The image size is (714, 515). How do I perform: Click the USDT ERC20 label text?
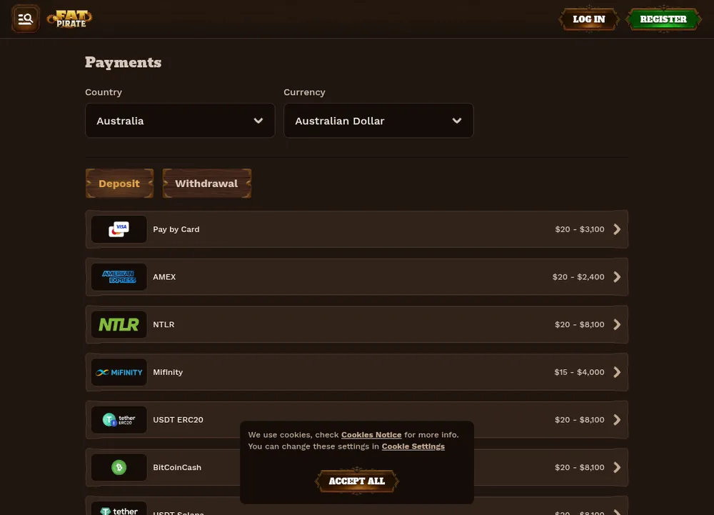click(178, 419)
